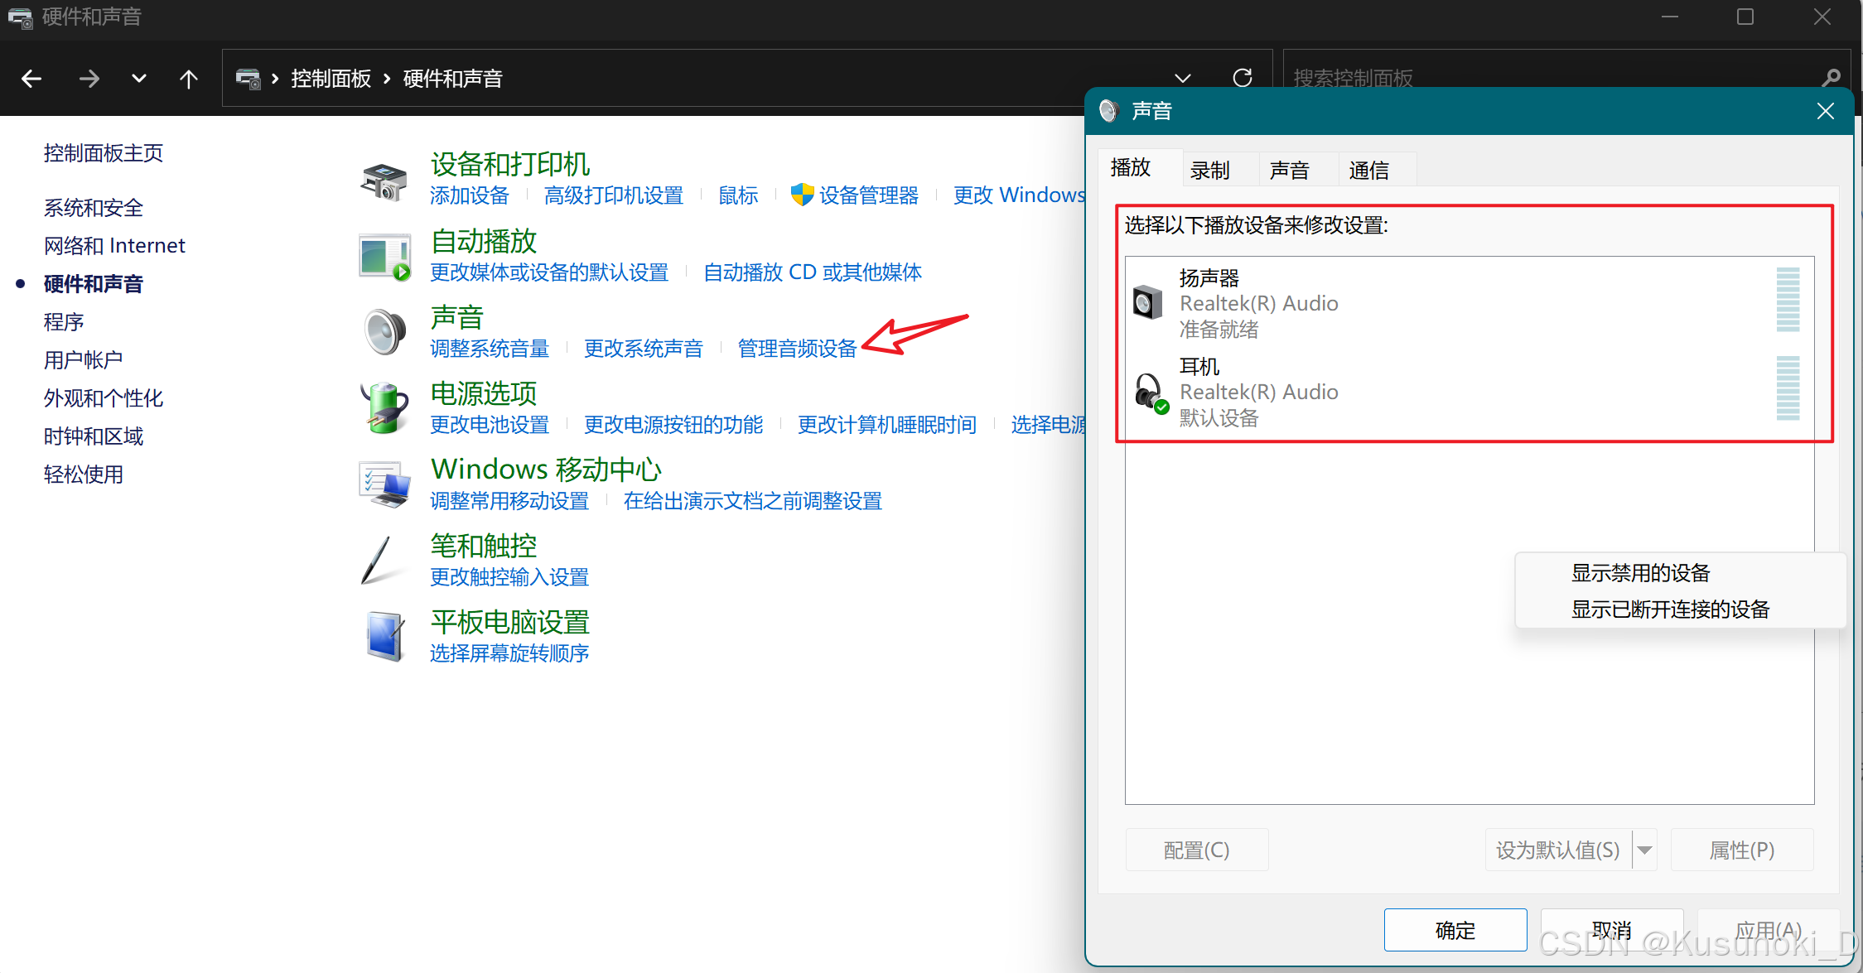Click the Power Options battery icon
Image resolution: width=1863 pixels, height=973 pixels.
point(384,408)
